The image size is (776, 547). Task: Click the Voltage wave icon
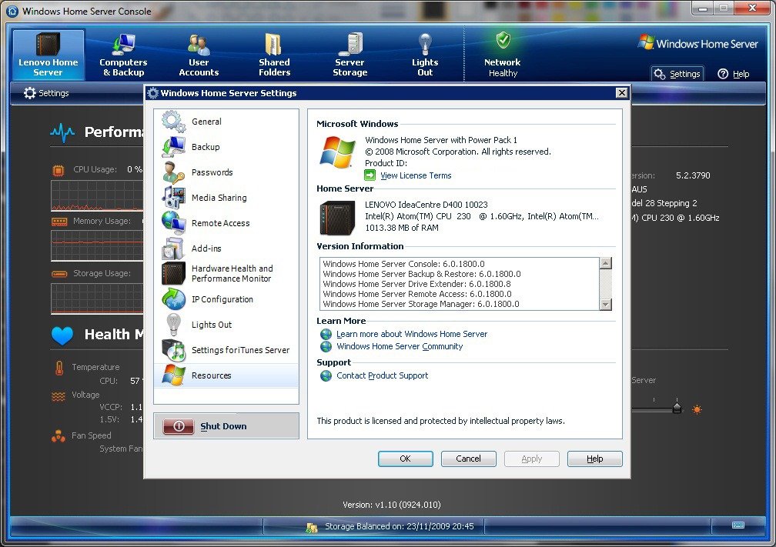[59, 396]
